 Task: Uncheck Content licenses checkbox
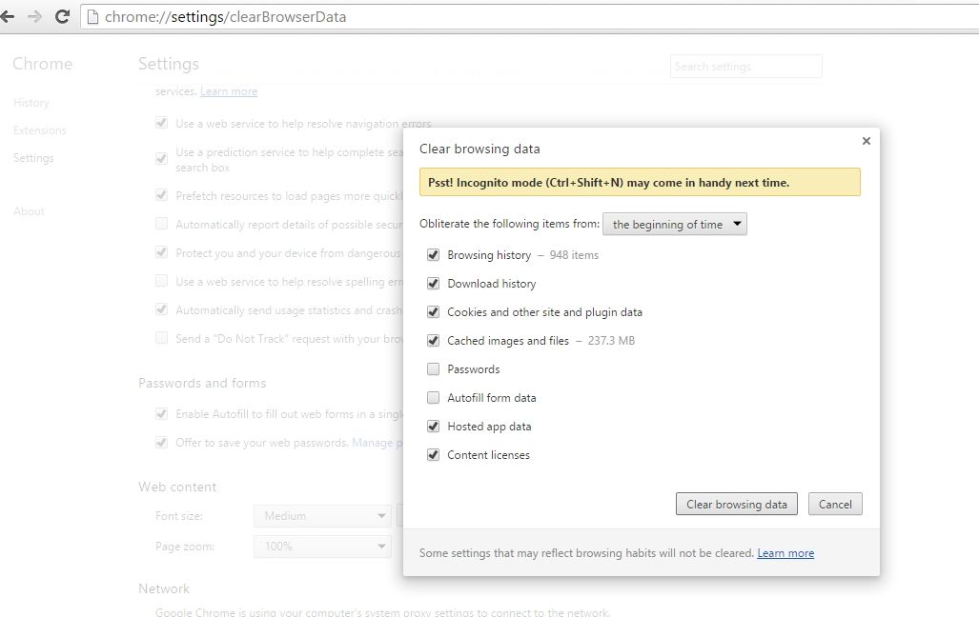pyautogui.click(x=434, y=455)
